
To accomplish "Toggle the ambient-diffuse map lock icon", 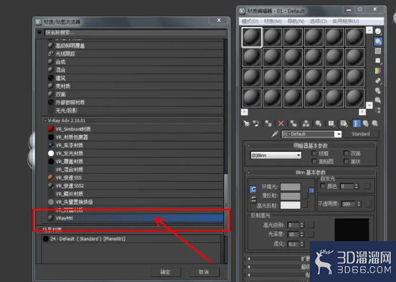I will (312, 190).
